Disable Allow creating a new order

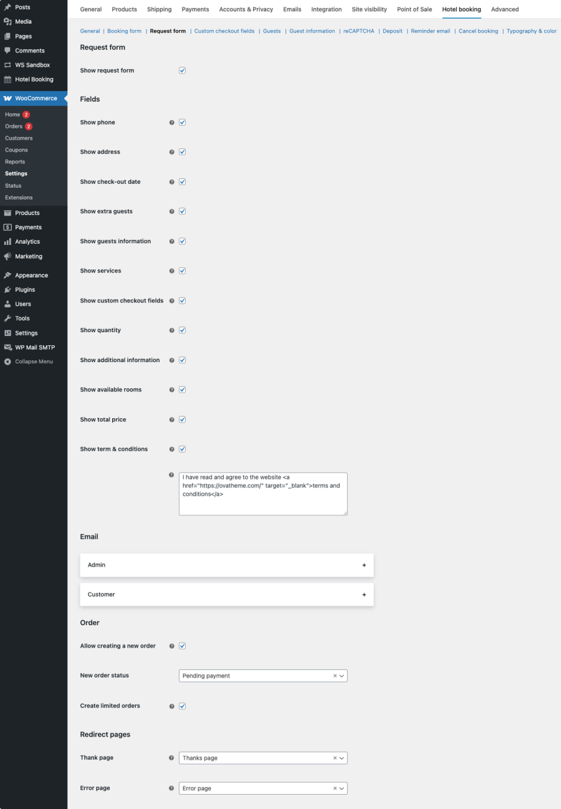click(183, 646)
